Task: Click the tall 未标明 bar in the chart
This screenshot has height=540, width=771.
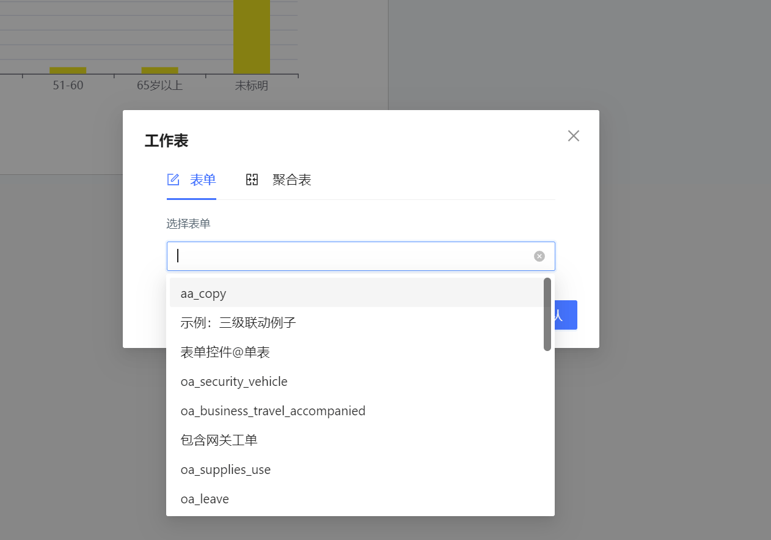Action: click(252, 37)
